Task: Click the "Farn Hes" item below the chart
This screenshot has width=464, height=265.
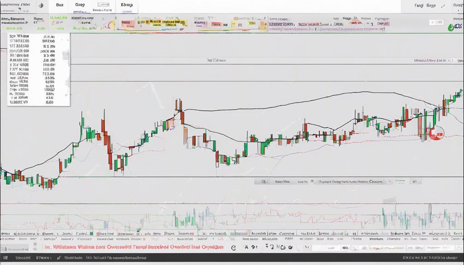Action: tap(282, 182)
